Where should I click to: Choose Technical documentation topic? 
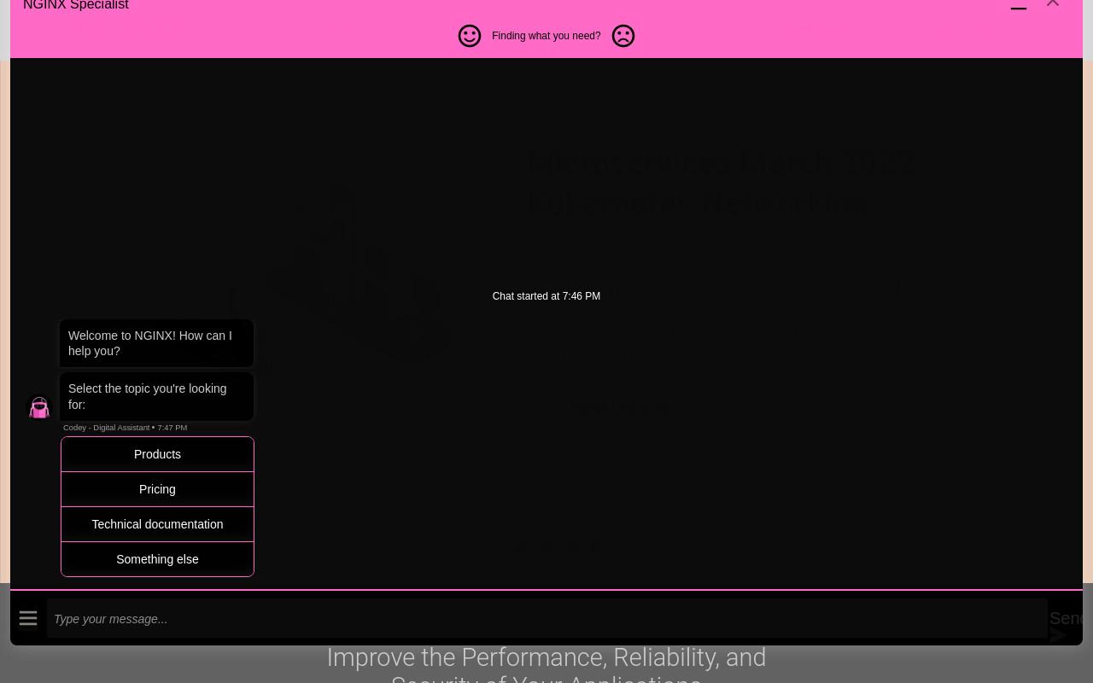[157, 524]
